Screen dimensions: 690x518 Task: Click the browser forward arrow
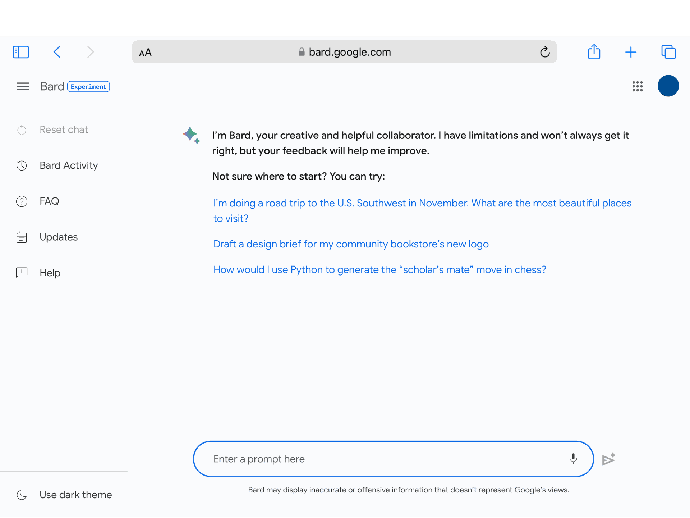pyautogui.click(x=91, y=52)
